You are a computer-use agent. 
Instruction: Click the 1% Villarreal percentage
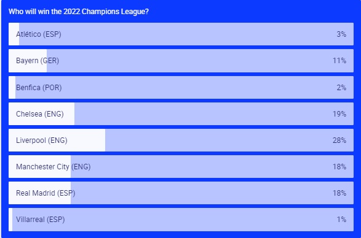(x=341, y=220)
